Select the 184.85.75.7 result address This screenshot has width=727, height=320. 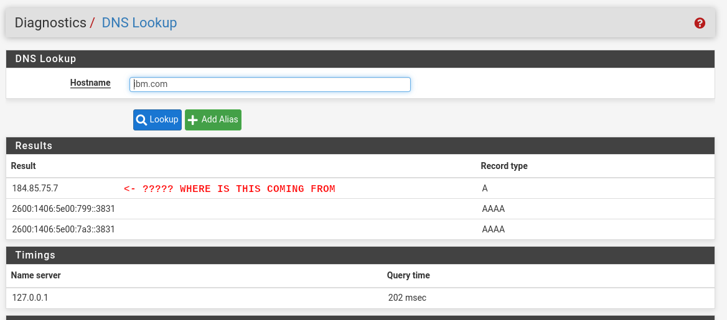pyautogui.click(x=35, y=188)
